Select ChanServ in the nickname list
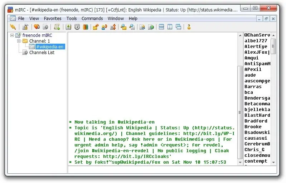This screenshot has height=183, width=286. tap(257, 35)
